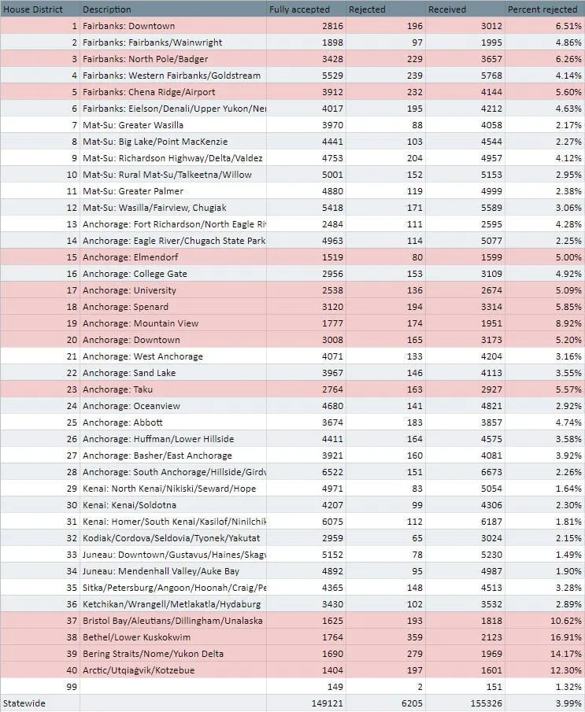Screen dimensions: 585x712
Task: Select the 1519 fully accepted value
Action: pos(333,257)
